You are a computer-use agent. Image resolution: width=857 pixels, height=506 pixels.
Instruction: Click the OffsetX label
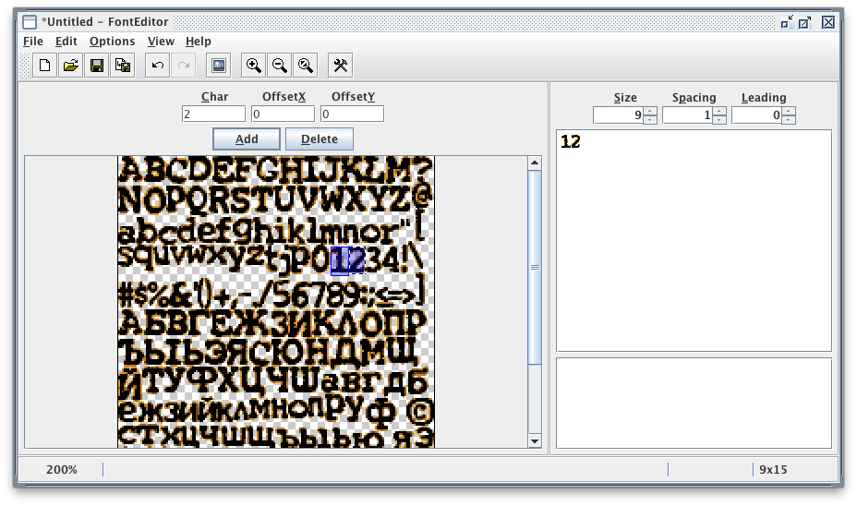pyautogui.click(x=284, y=97)
